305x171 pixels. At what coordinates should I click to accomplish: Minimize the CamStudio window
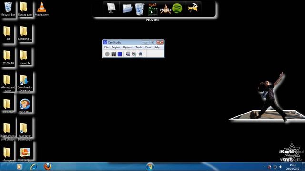tap(145, 42)
